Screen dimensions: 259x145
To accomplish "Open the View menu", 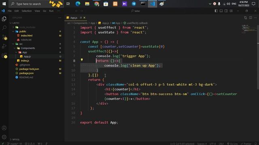I will click(37, 11).
